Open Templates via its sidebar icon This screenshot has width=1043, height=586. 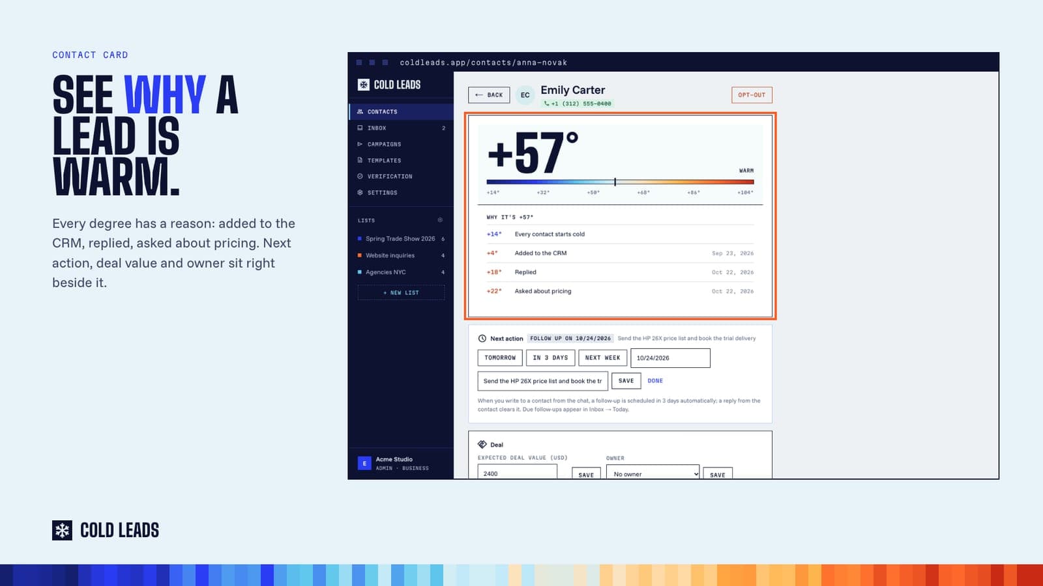click(x=360, y=160)
